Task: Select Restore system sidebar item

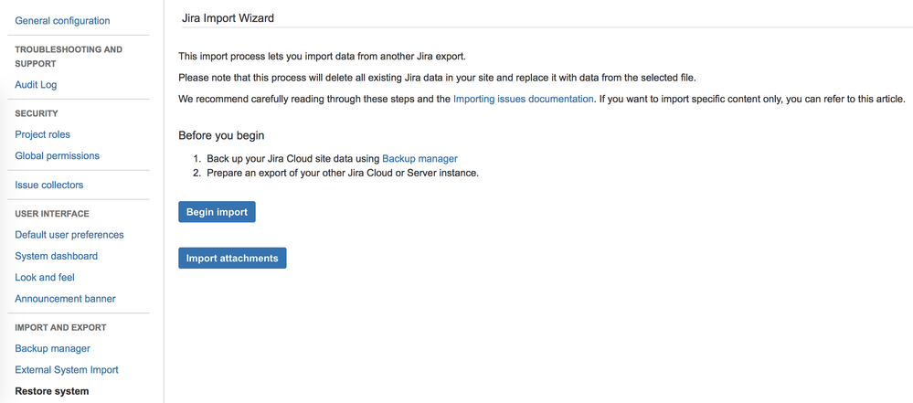Action: click(x=52, y=391)
